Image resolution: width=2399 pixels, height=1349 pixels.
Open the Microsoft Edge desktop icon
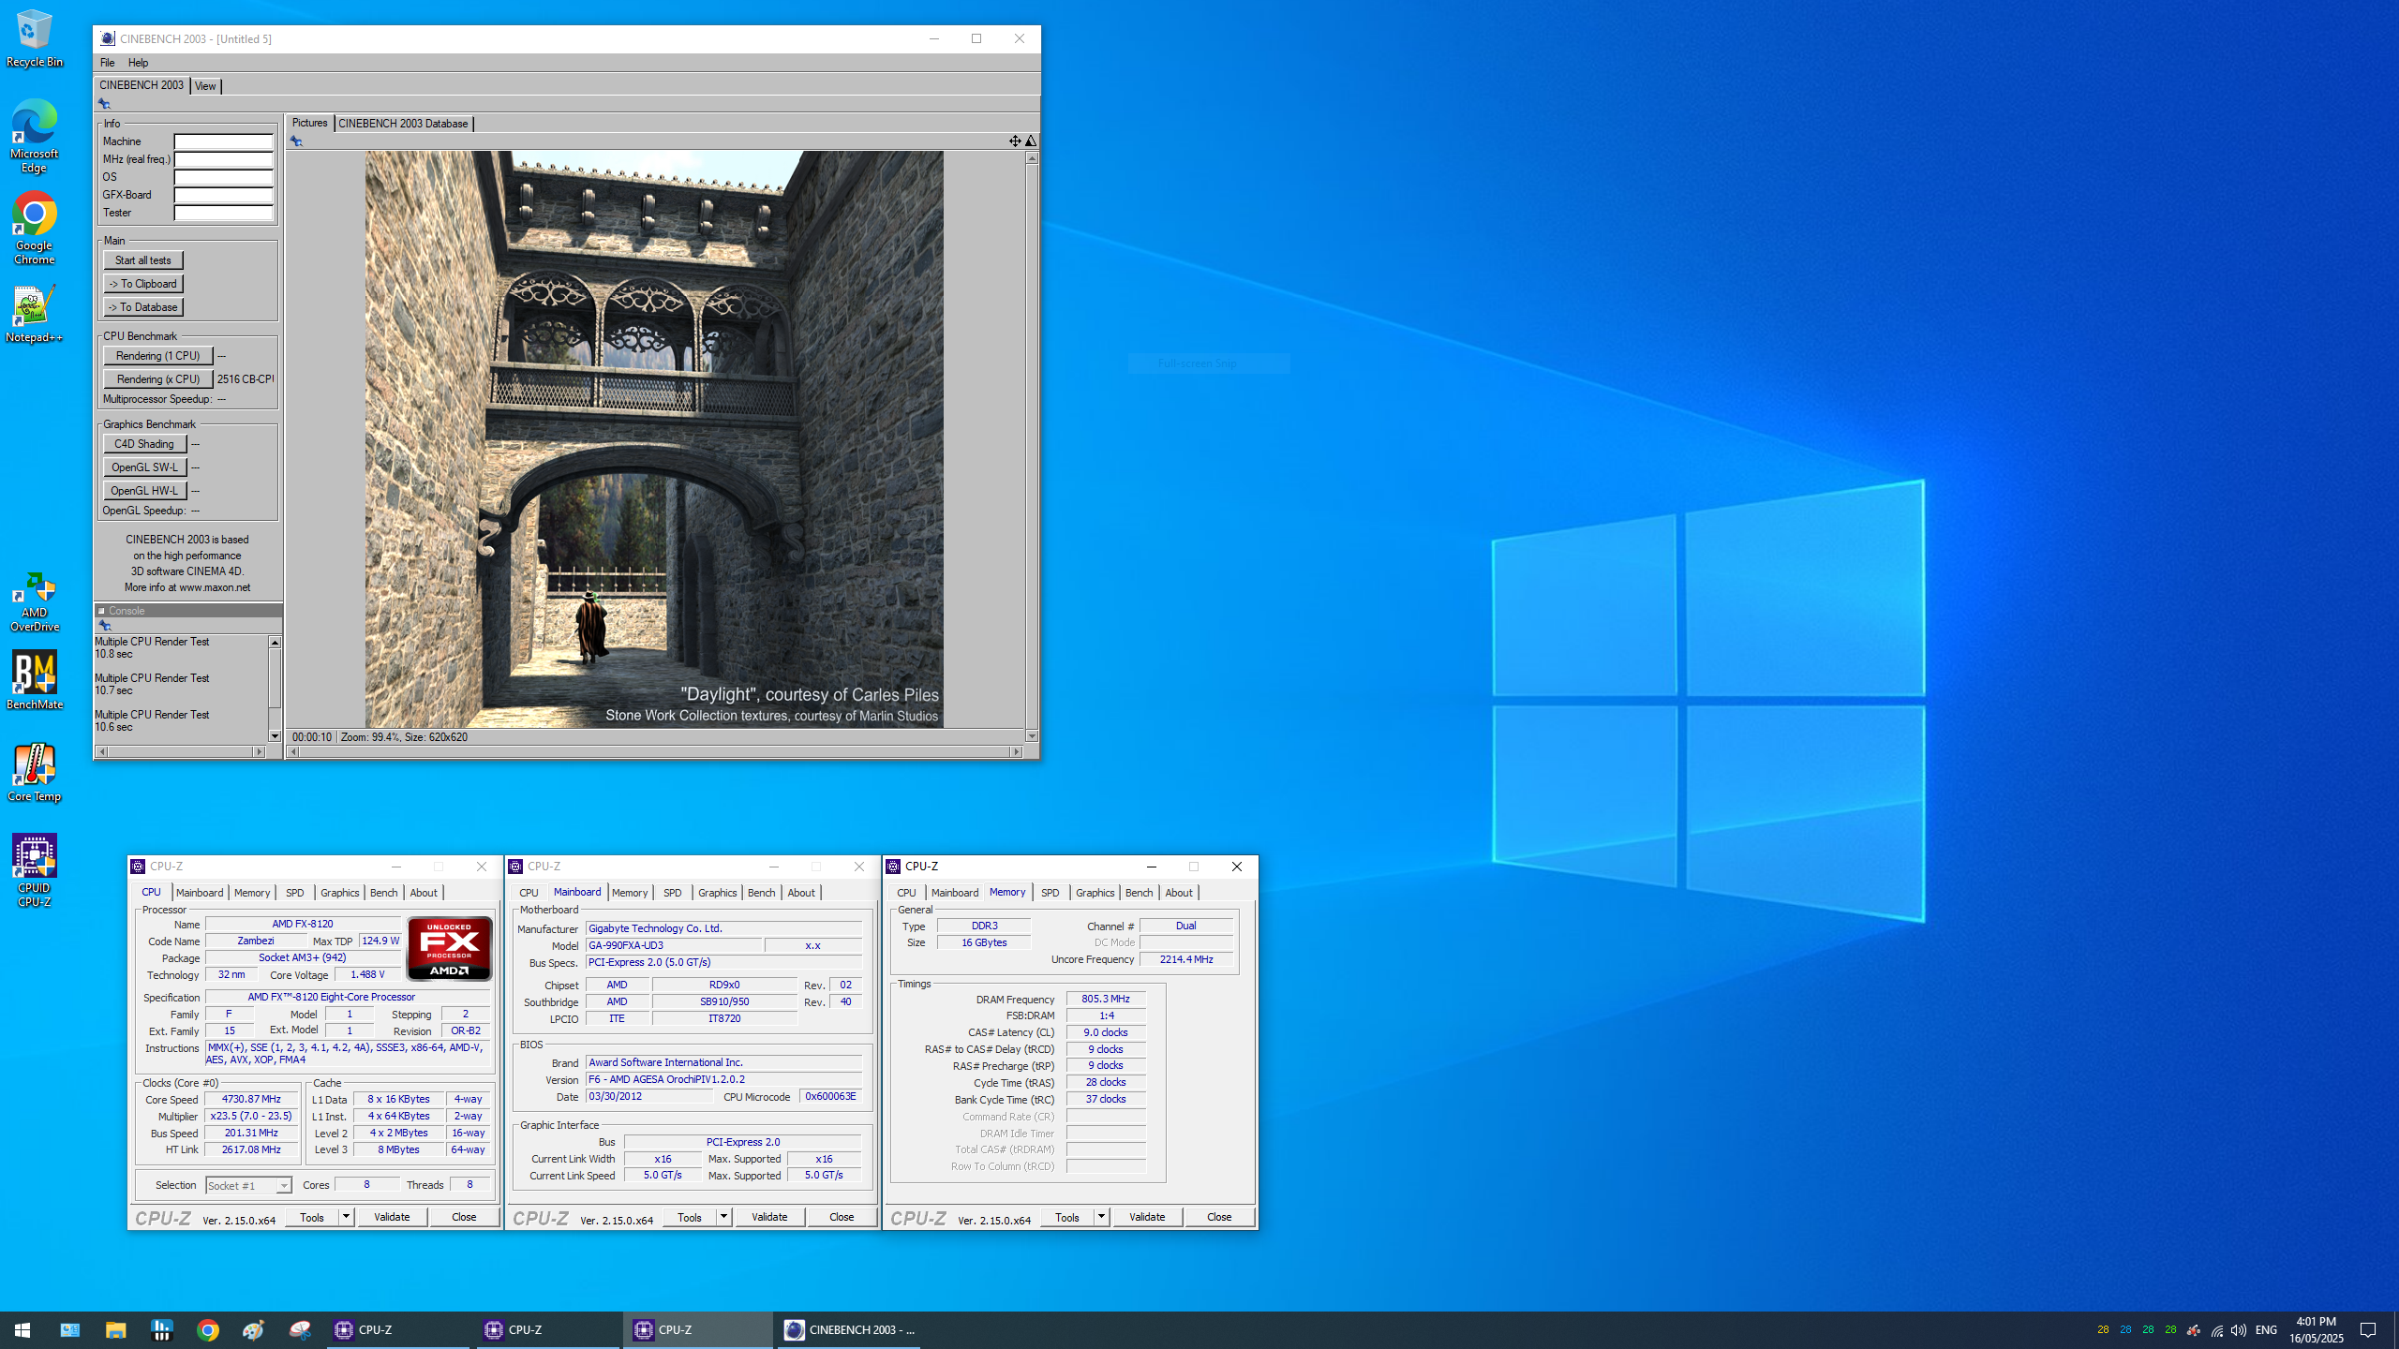tap(35, 137)
